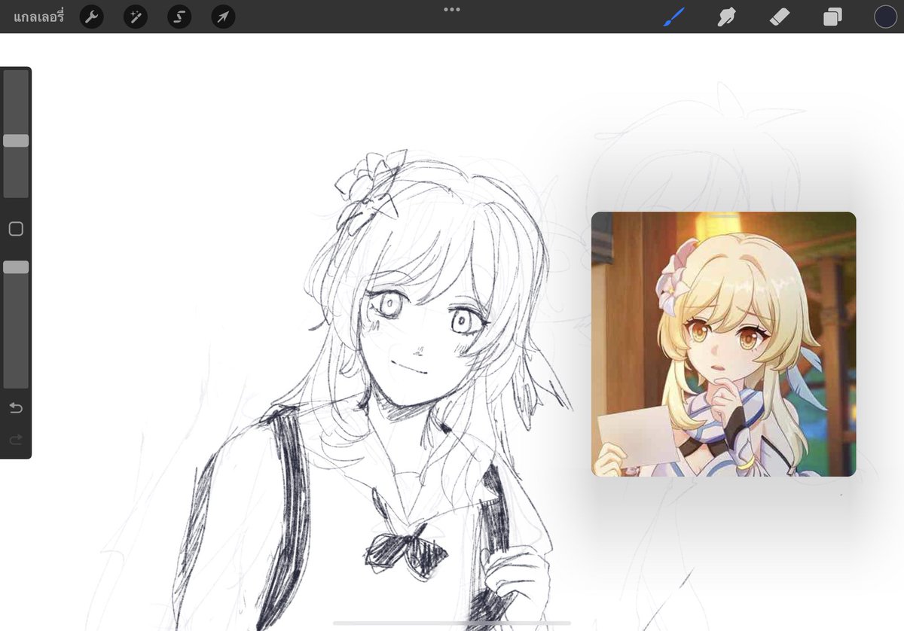
Task: Open the Adjustments magic wand menu
Action: pos(136,17)
